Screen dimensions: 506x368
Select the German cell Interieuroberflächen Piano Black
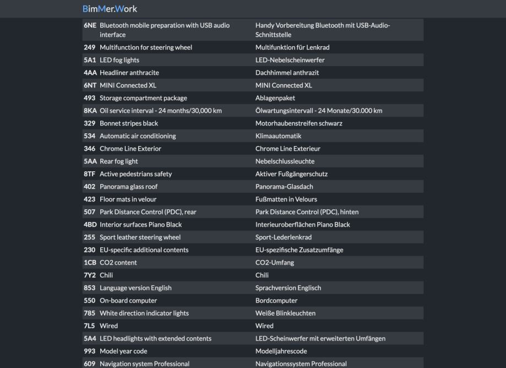coord(303,225)
